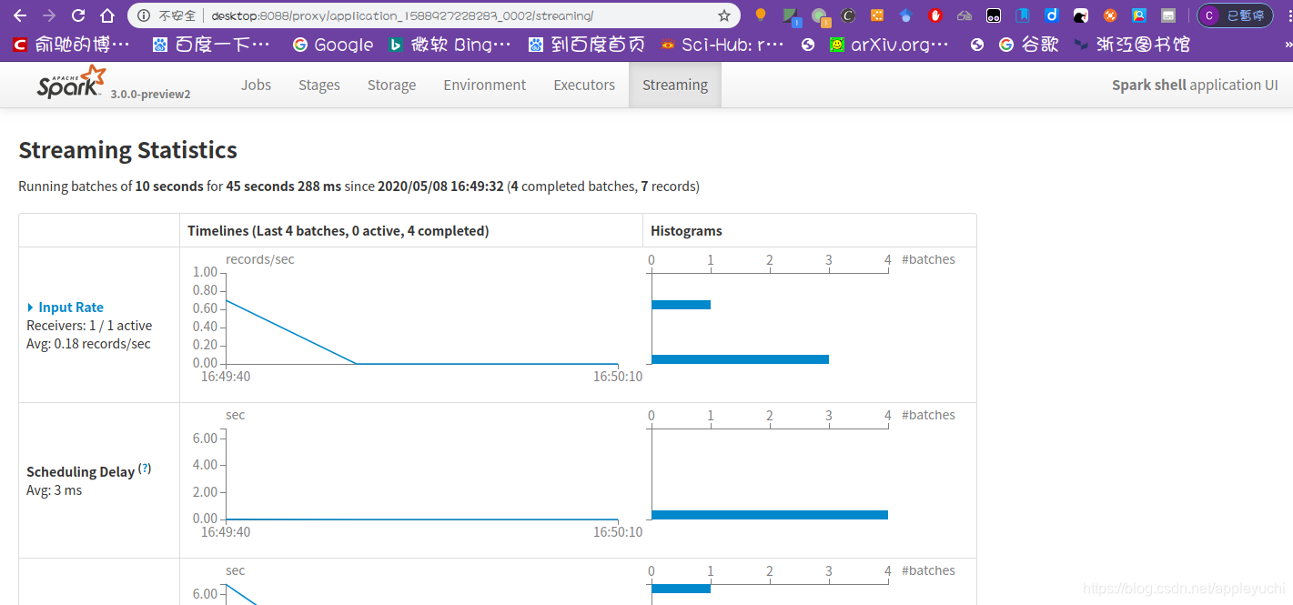Click the 3D glasses extension icon
Screen dimensions: 1293x605
pos(963,15)
